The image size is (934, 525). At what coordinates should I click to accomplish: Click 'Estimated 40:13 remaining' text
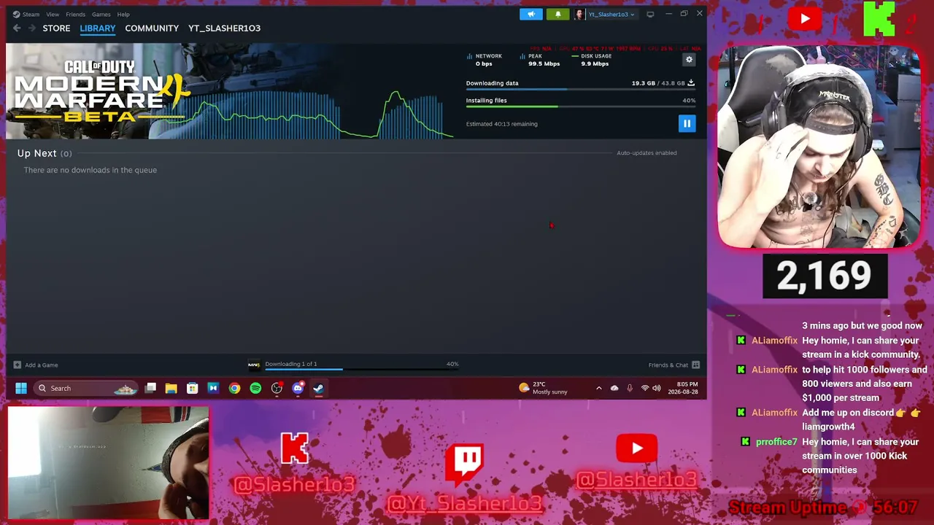coord(502,124)
